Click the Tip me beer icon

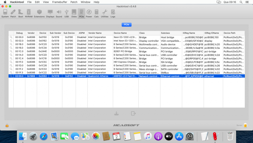pyautogui.click(x=245, y=125)
